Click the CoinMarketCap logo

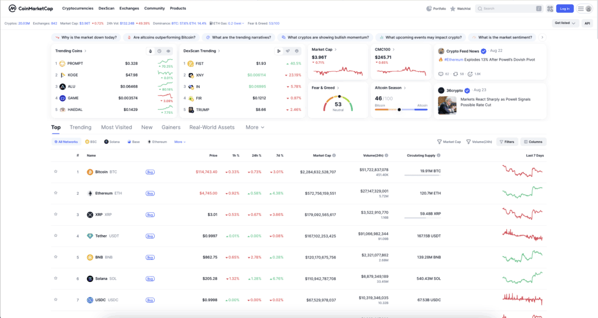(x=30, y=8)
